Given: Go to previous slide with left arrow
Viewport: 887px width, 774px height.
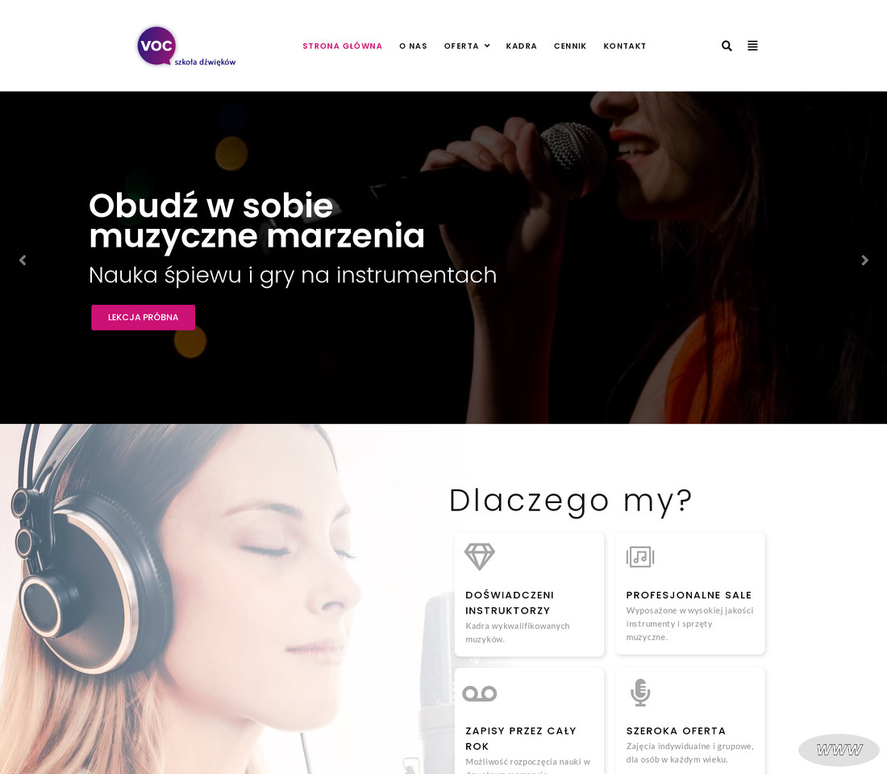Looking at the screenshot, I should 23,260.
